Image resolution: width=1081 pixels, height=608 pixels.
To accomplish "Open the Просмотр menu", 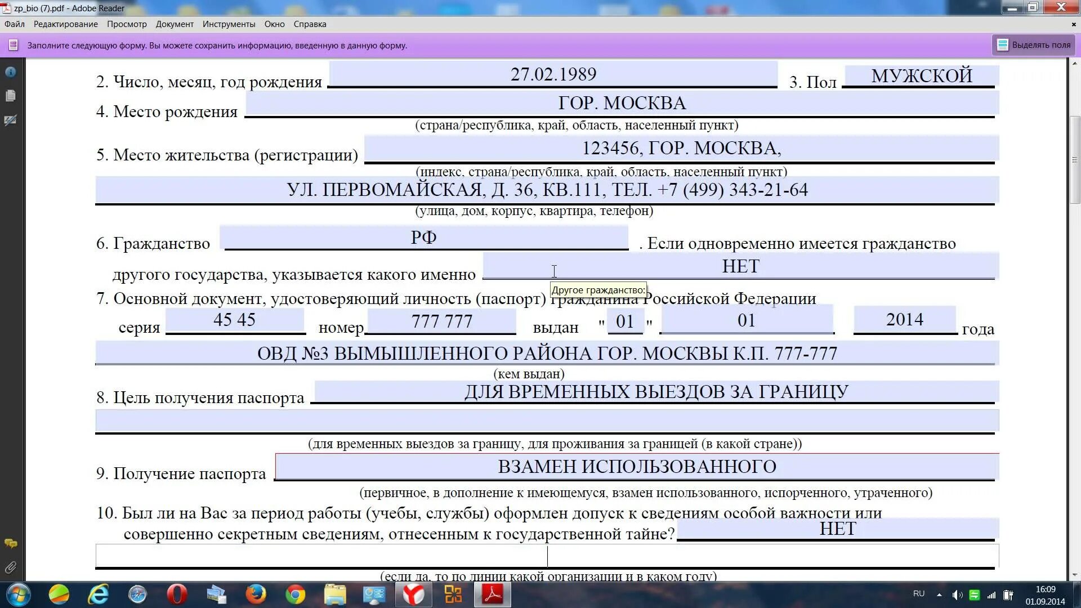I will coord(127,24).
